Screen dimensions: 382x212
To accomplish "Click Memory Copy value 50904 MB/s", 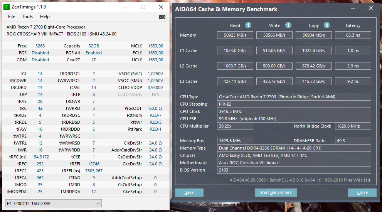I will 314,35.
